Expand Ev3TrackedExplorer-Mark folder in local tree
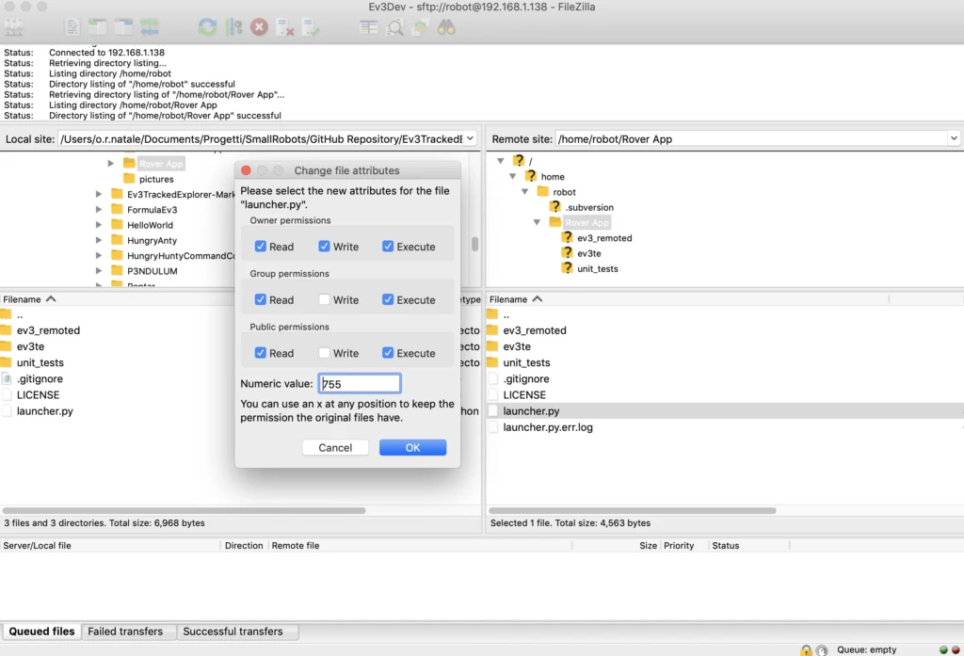964x656 pixels. [x=98, y=194]
